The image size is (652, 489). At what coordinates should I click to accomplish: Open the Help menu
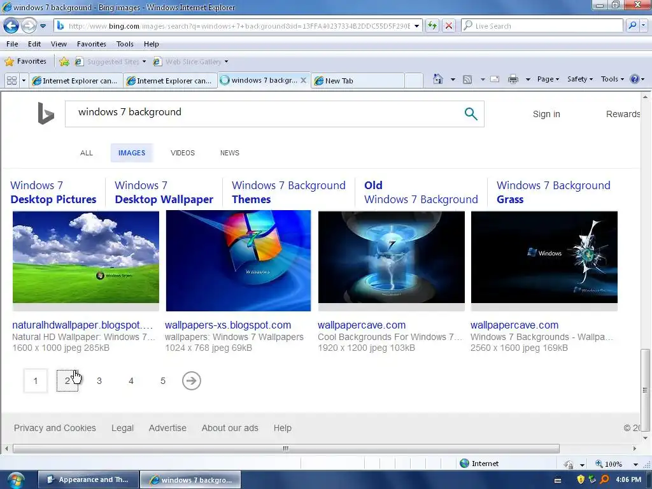pyautogui.click(x=152, y=44)
